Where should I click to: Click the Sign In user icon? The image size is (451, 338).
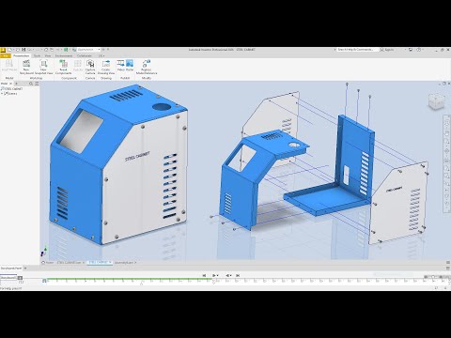coord(387,50)
